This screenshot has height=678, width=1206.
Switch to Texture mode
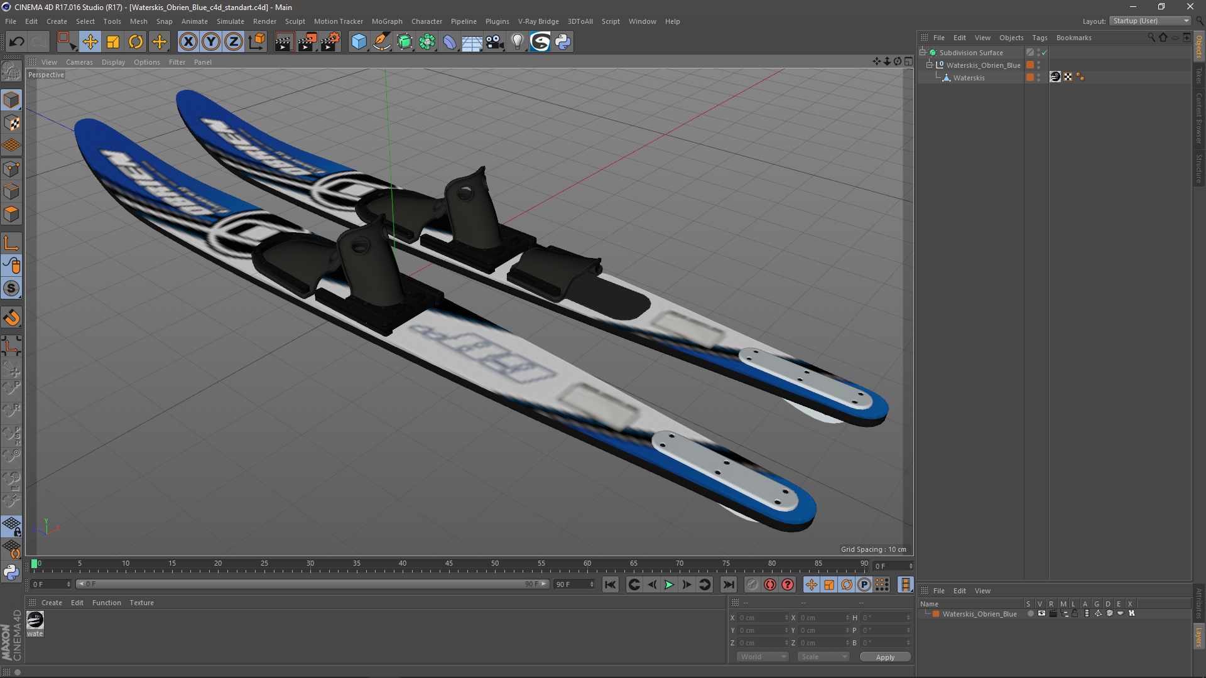pyautogui.click(x=11, y=123)
